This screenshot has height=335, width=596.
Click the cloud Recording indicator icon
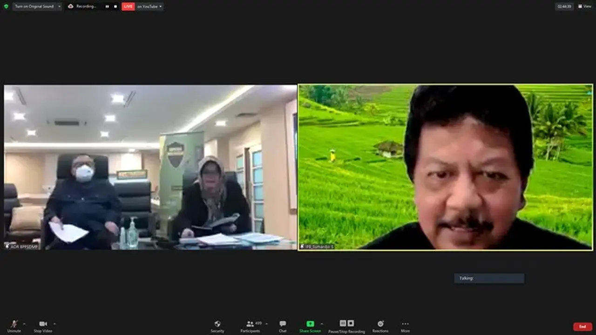71,7
